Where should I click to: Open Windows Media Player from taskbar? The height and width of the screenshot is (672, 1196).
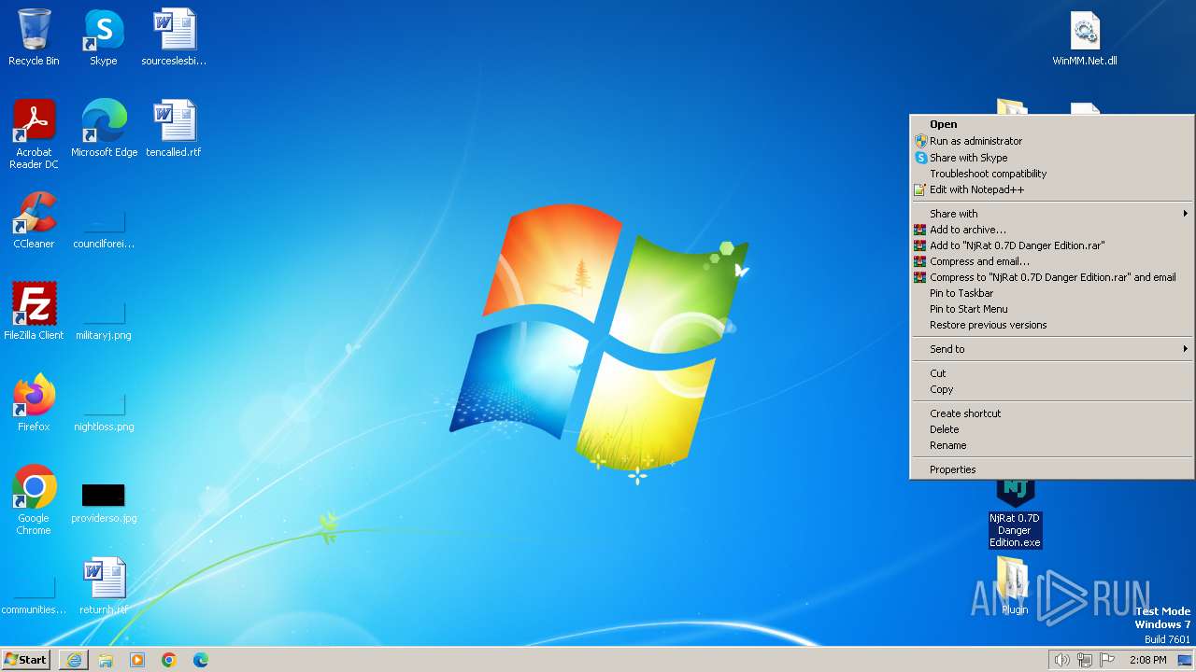(x=137, y=660)
